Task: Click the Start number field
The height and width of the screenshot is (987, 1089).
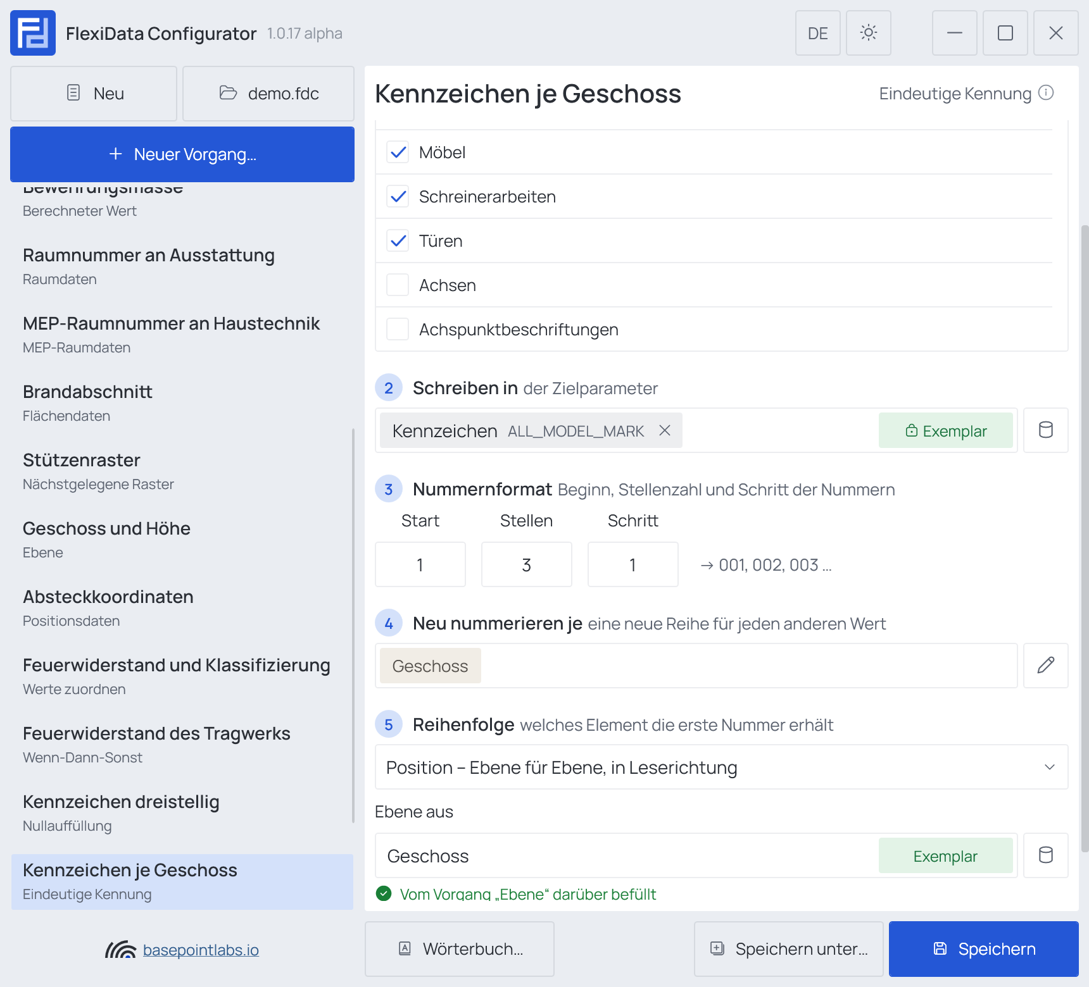Action: tap(420, 564)
